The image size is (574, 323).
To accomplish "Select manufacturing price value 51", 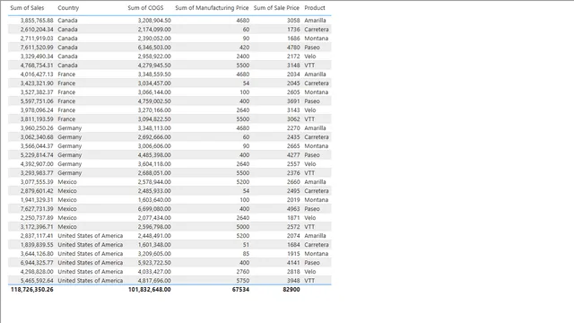I will (x=246, y=245).
